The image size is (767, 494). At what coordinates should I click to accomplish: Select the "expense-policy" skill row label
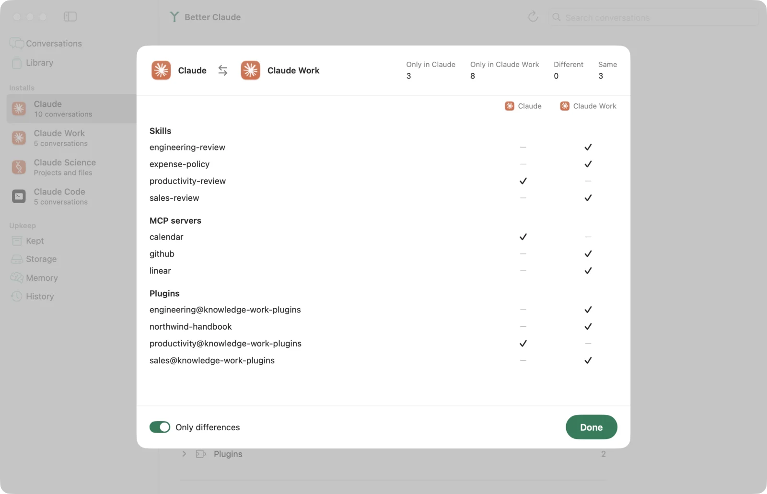point(179,164)
